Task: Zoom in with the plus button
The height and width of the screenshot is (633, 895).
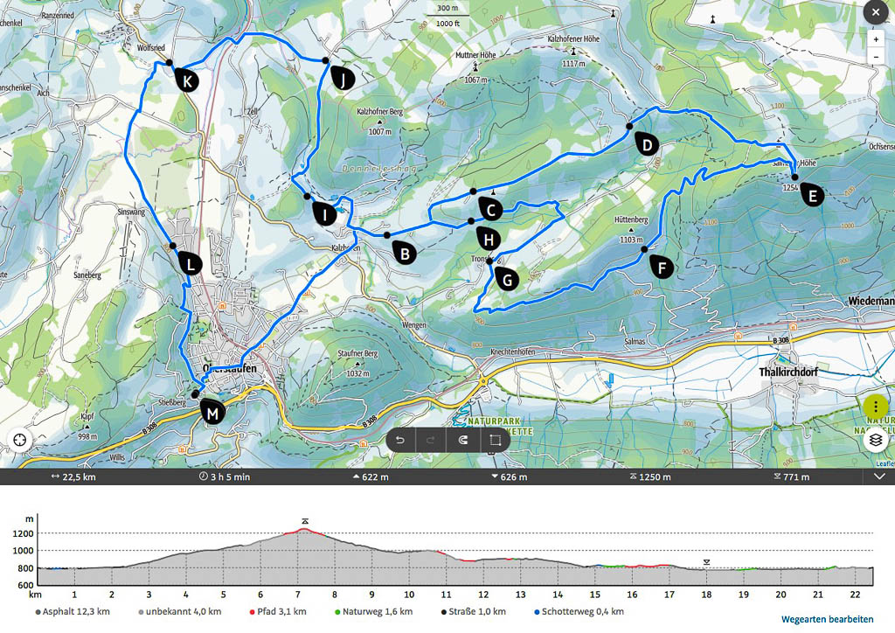Action: coord(876,39)
